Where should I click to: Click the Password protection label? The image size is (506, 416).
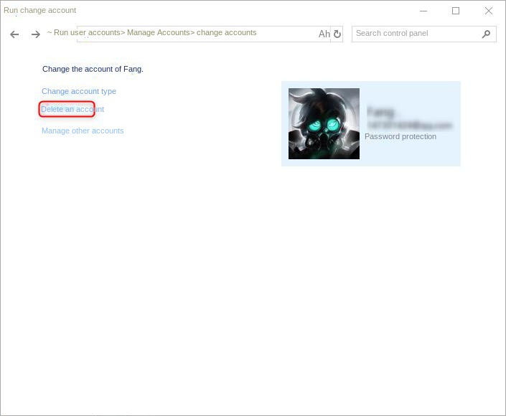pos(400,136)
